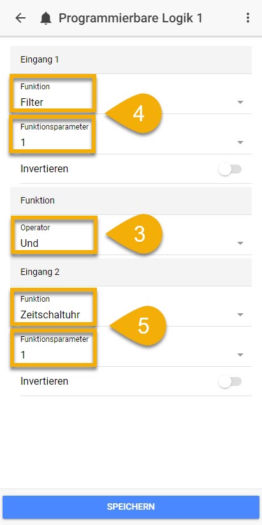
Task: Expand Eingang 2 Funktionsparameter dropdown arrow
Action: point(240,355)
